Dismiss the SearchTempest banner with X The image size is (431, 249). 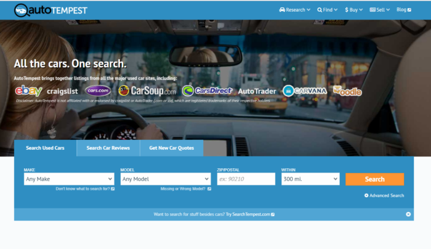click(x=408, y=214)
